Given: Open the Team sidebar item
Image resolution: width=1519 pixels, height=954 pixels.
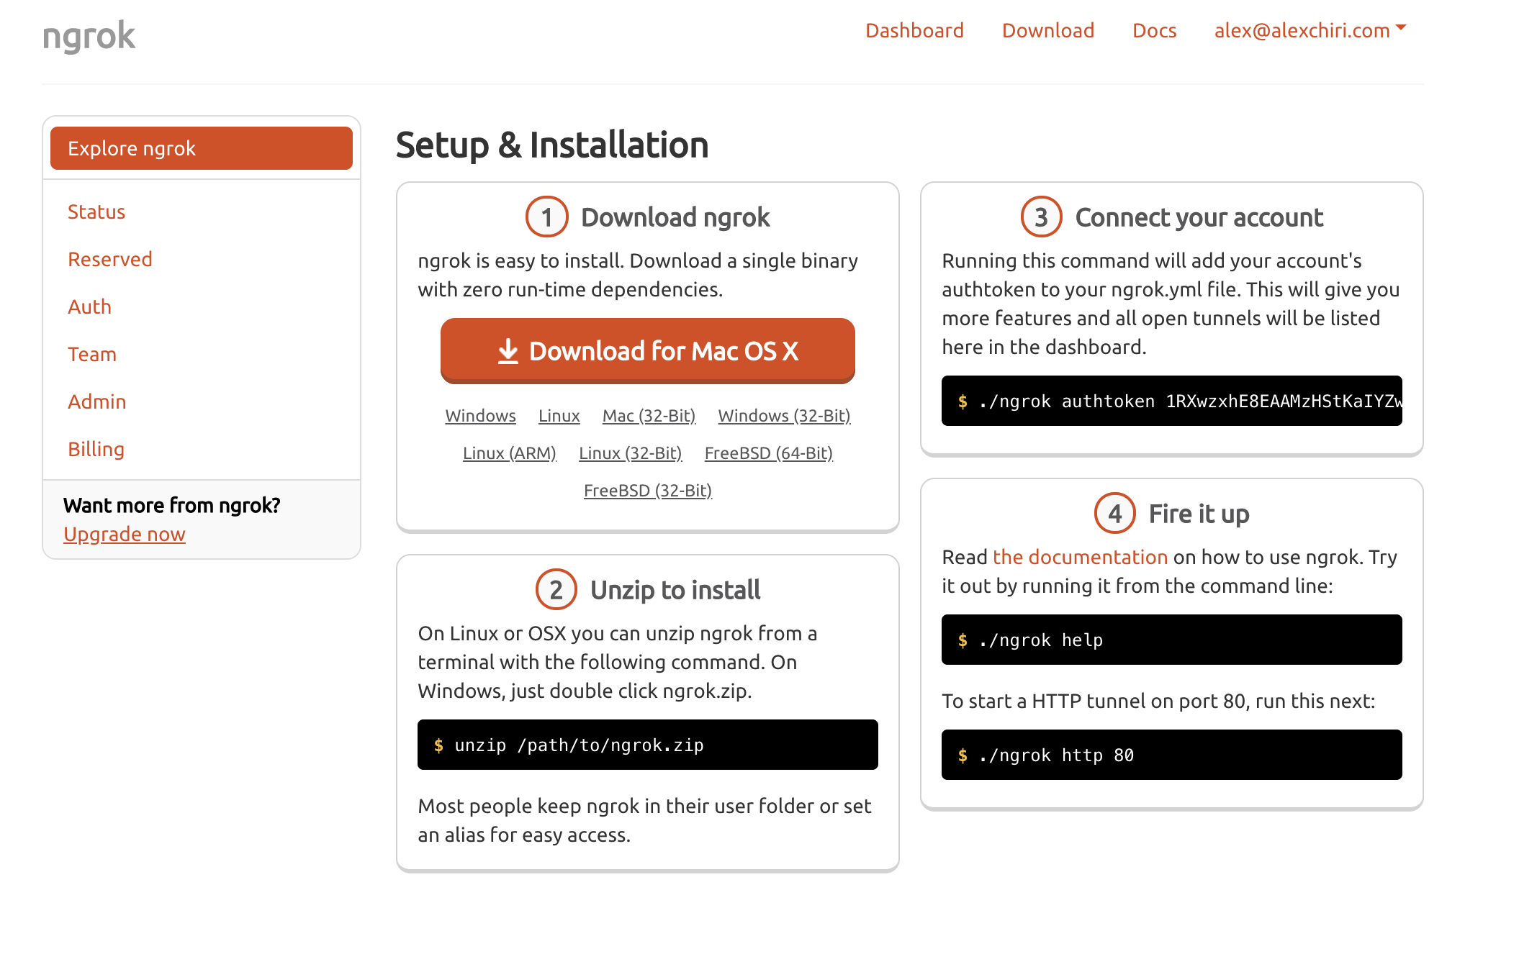Looking at the screenshot, I should click(x=92, y=354).
